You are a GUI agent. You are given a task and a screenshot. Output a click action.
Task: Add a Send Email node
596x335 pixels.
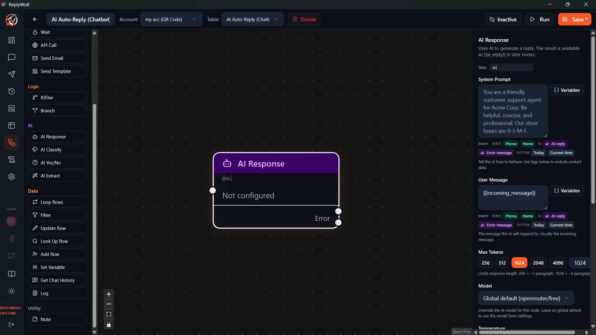tap(57, 58)
